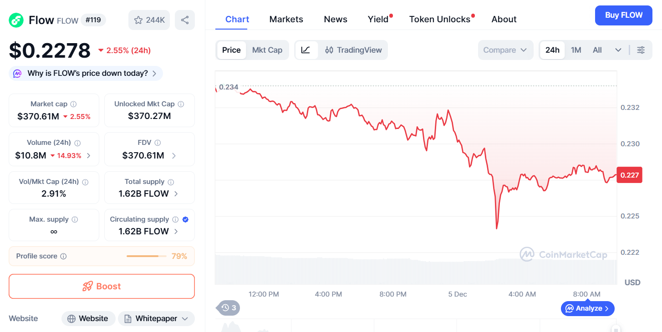Viewport: 662px width, 332px height.
Task: Switch to TradingView chart mode
Action: pos(354,50)
